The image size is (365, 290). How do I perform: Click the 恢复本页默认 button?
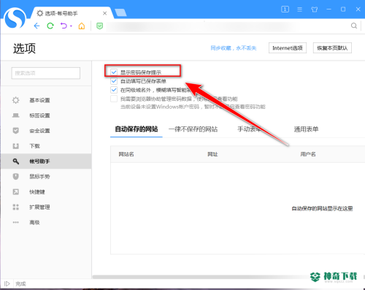click(332, 48)
